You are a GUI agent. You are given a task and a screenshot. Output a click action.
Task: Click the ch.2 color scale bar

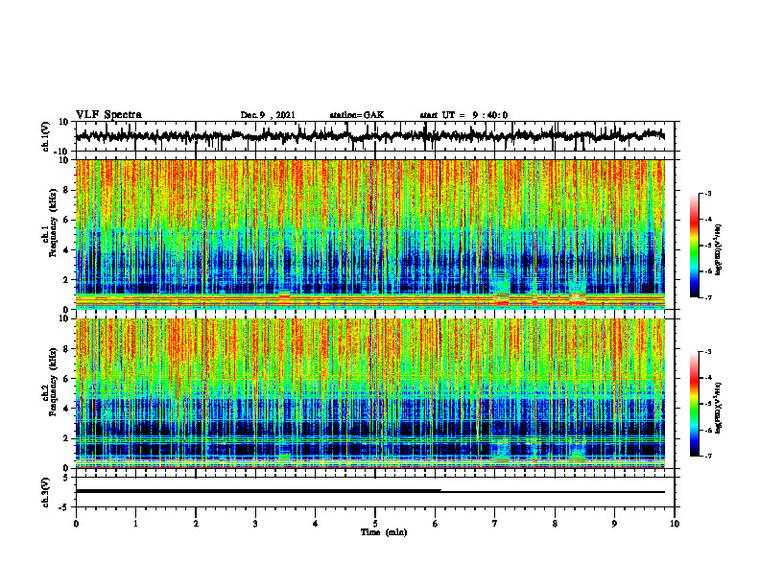[x=694, y=404]
